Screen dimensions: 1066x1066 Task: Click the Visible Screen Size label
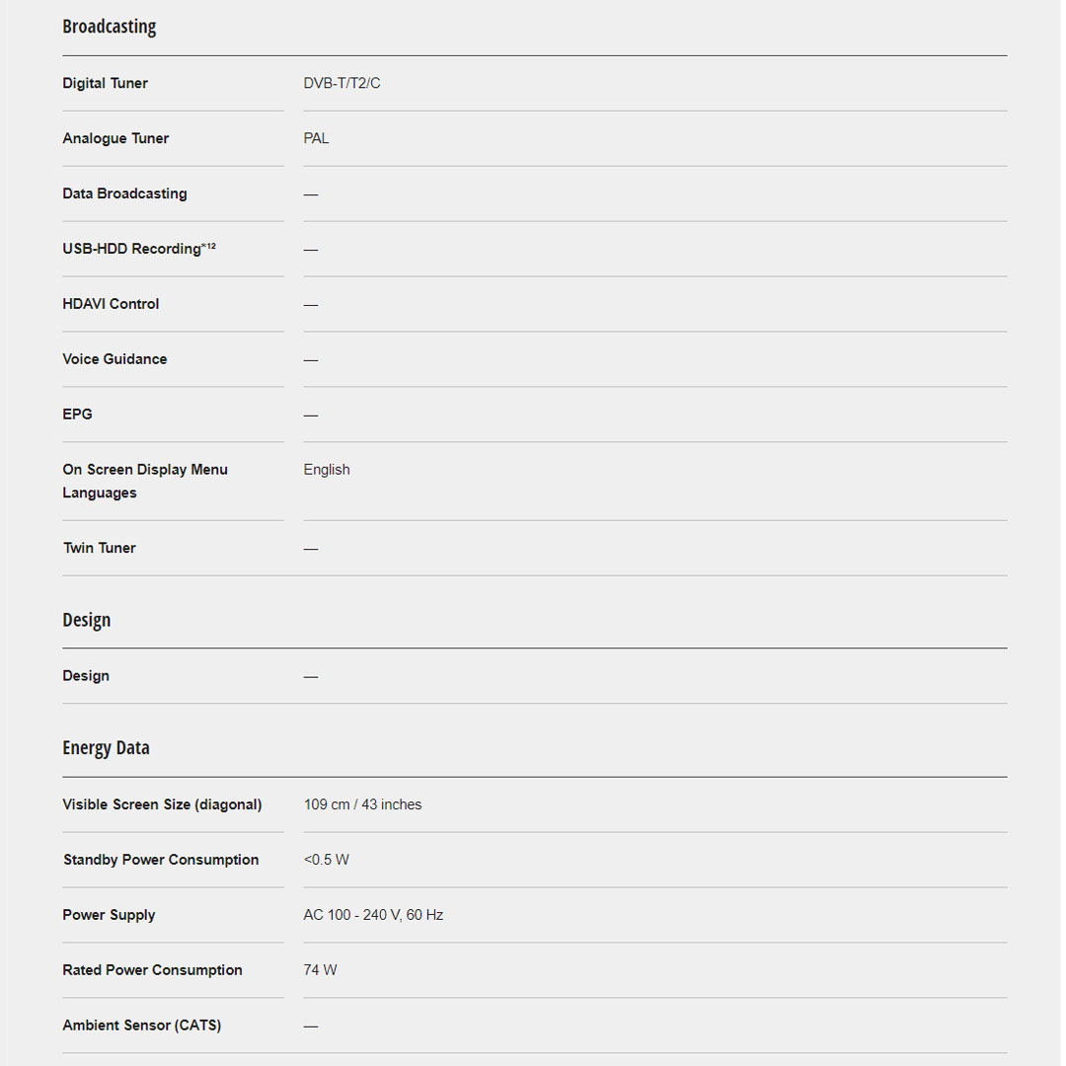tap(162, 804)
